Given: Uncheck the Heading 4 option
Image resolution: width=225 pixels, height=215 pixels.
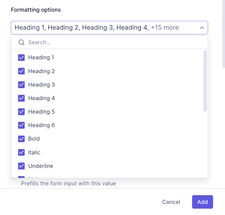Looking at the screenshot, I should pos(21,98).
